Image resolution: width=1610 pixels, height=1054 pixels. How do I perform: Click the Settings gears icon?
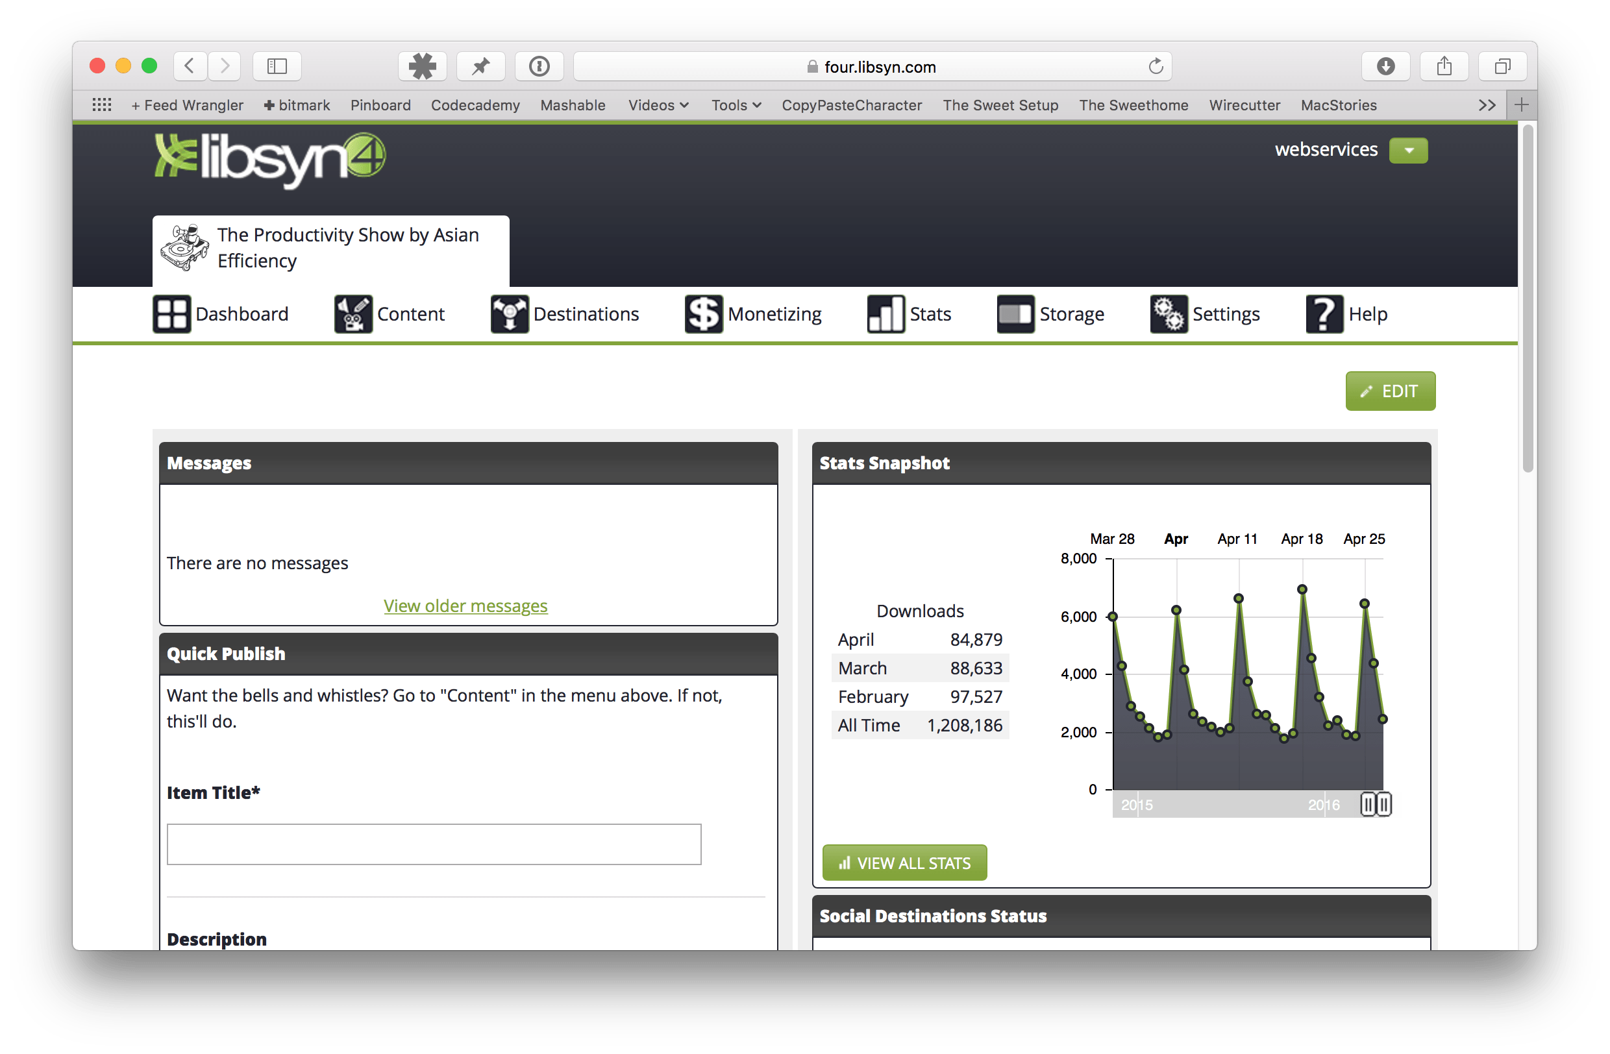(1169, 314)
